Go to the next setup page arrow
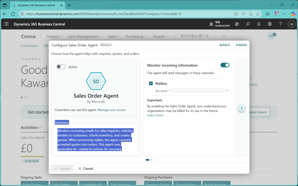Viewport: 298px width, 186px height. tap(241, 108)
